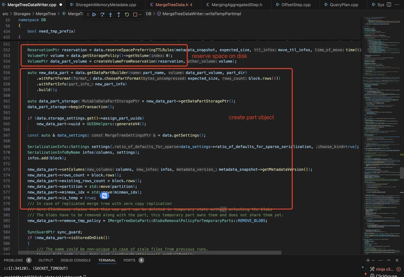The height and width of the screenshot is (277, 404).
Task: Click the Storages breadcrumb segment
Action: (x=22, y=14)
